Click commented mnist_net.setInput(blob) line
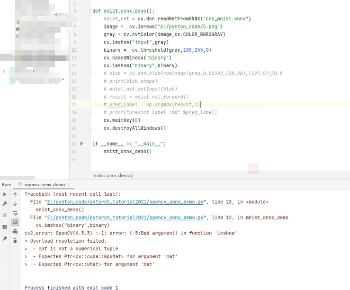 click(x=140, y=89)
